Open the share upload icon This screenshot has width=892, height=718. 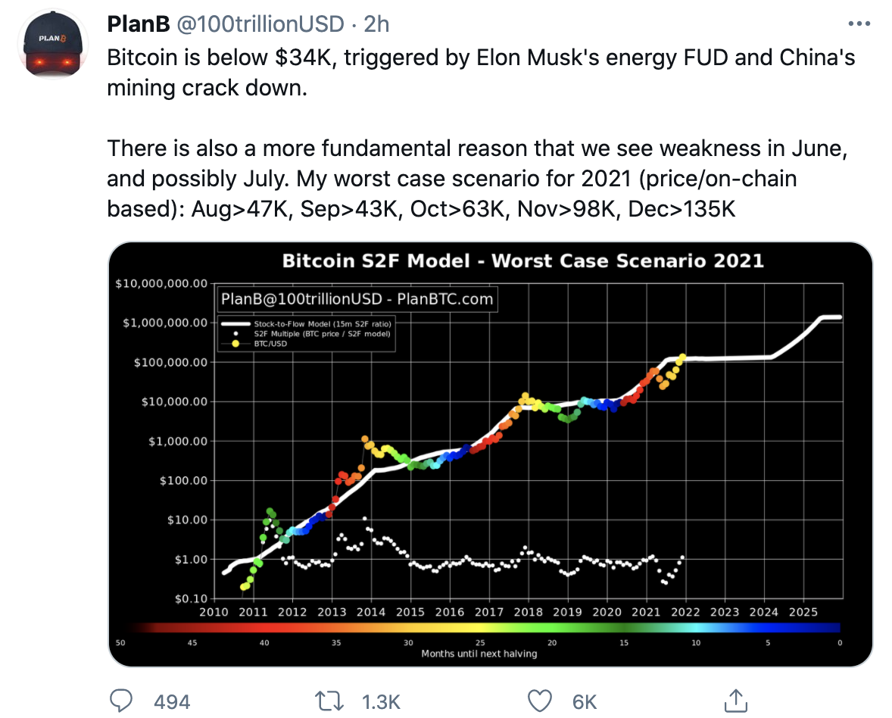coord(735,701)
